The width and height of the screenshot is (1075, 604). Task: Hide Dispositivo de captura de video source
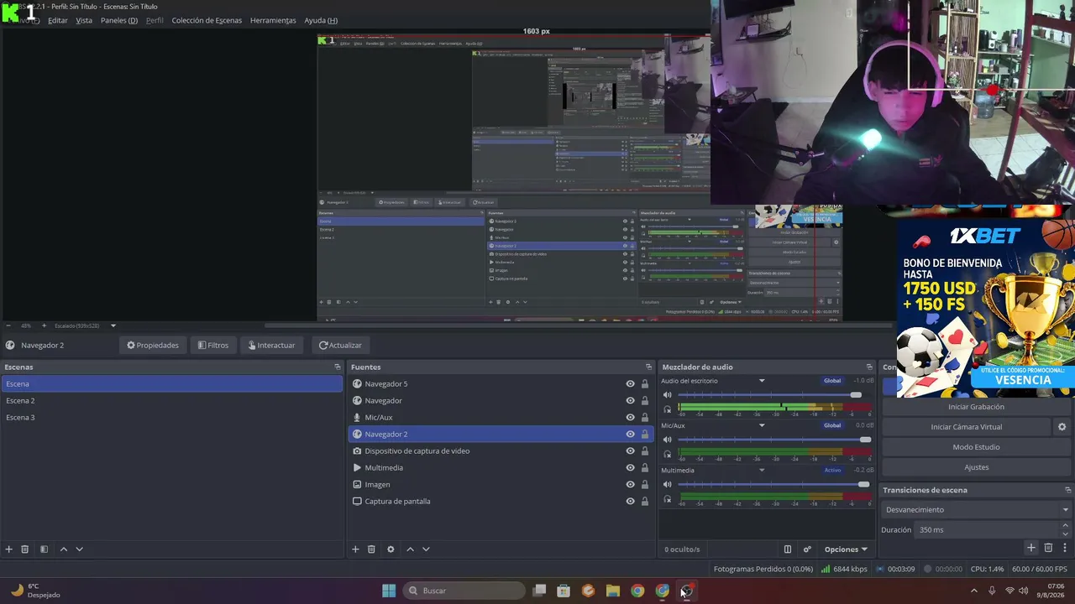630,451
